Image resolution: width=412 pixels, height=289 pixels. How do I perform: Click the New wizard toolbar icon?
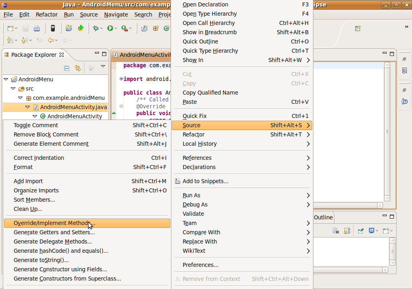pyautogui.click(x=10, y=28)
